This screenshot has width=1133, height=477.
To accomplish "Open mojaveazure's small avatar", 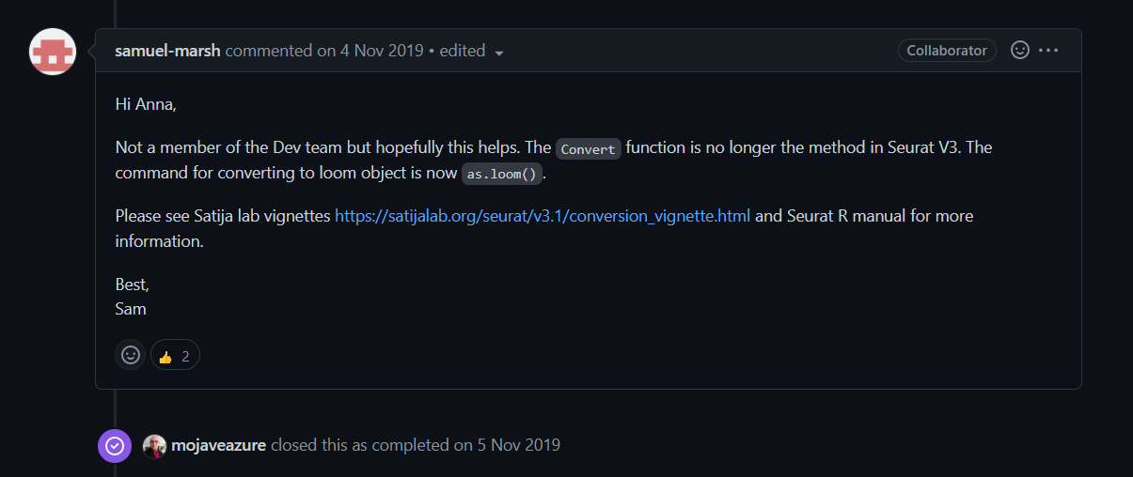I will [x=154, y=446].
